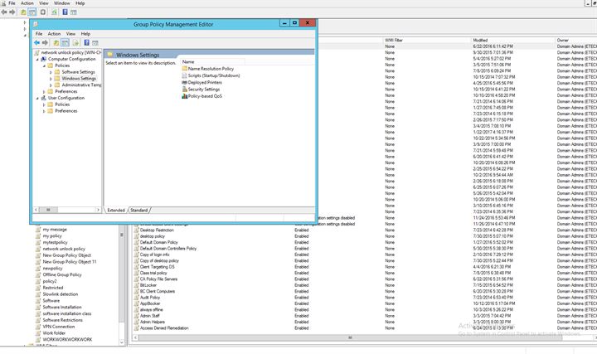Switch to the Extended tab
Viewport: 597px width, 354px height.
pyautogui.click(x=116, y=211)
